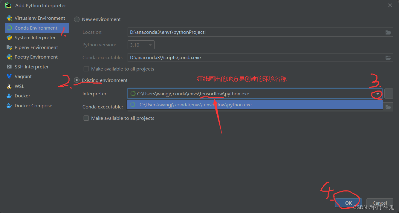Choose tensorflow python.exe from dropdown list
Image resolution: width=399 pixels, height=213 pixels.
(x=255, y=105)
